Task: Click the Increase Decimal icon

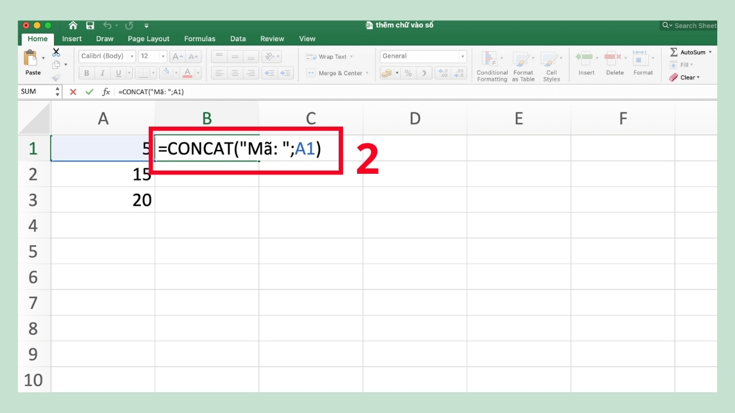Action: tap(443, 73)
